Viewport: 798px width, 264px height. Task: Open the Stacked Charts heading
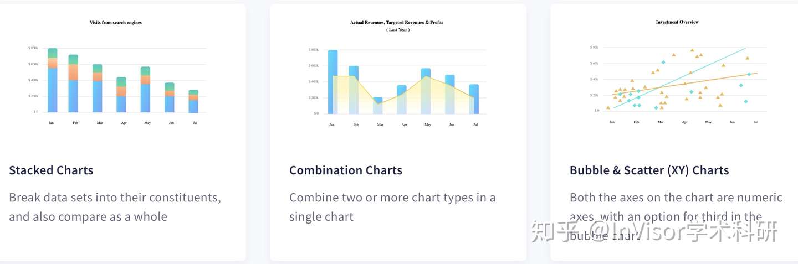(x=51, y=170)
